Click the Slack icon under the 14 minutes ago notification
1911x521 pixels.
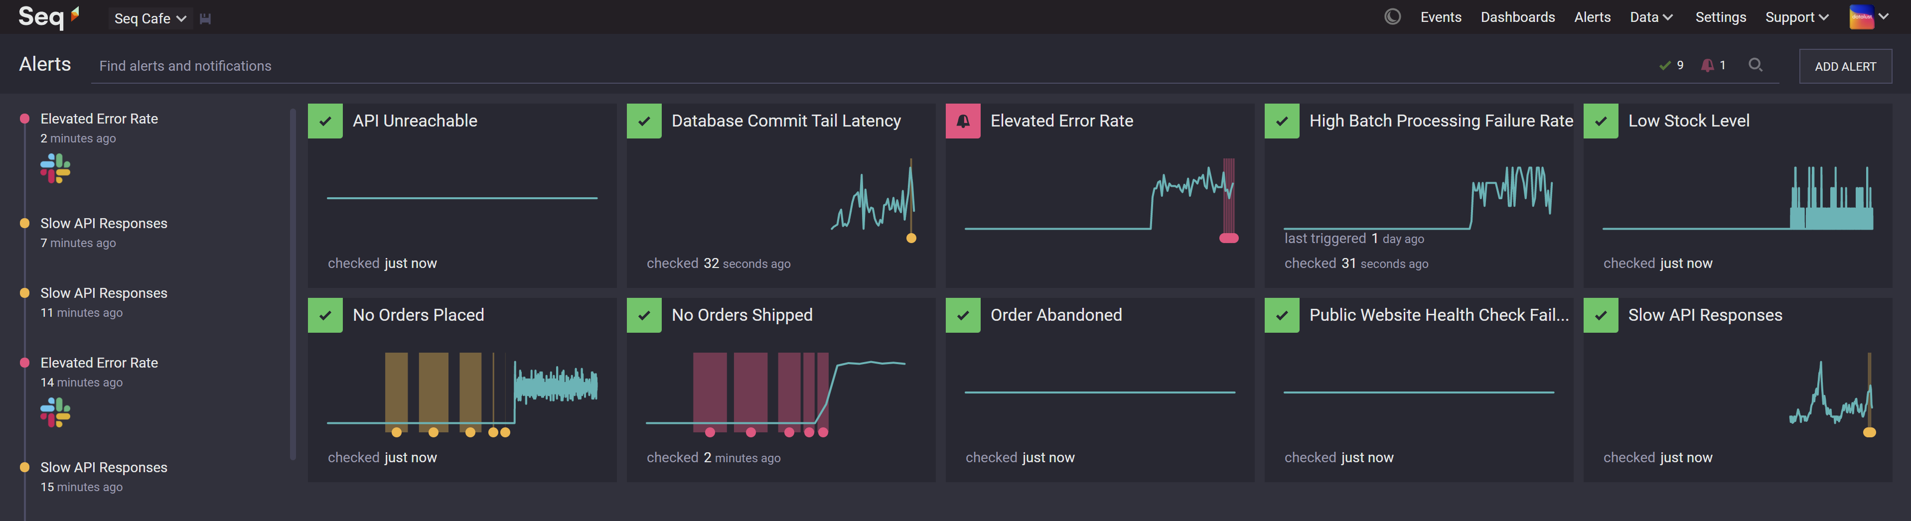pyautogui.click(x=55, y=412)
